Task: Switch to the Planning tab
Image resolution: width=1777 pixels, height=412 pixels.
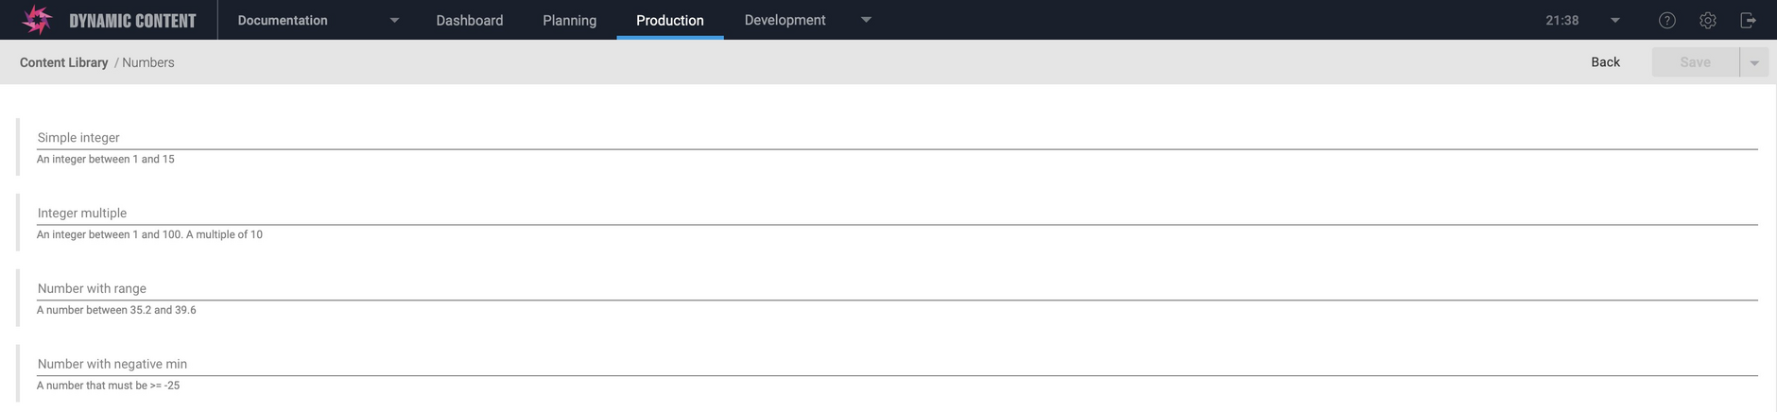Action: (x=569, y=20)
